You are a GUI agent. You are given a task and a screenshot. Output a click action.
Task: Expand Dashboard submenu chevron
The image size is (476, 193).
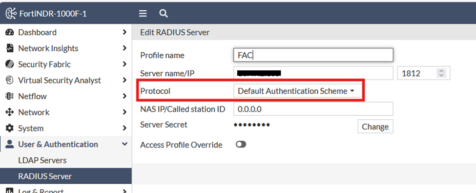[x=124, y=32]
